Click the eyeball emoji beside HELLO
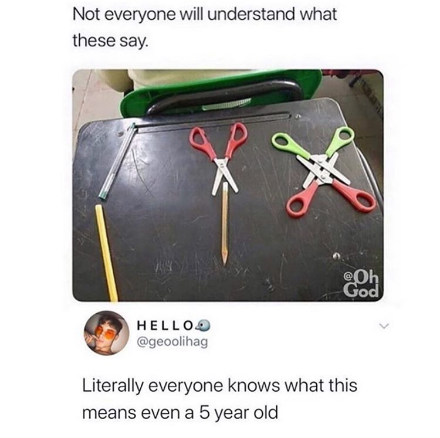This screenshot has height=438, width=440. [204, 325]
